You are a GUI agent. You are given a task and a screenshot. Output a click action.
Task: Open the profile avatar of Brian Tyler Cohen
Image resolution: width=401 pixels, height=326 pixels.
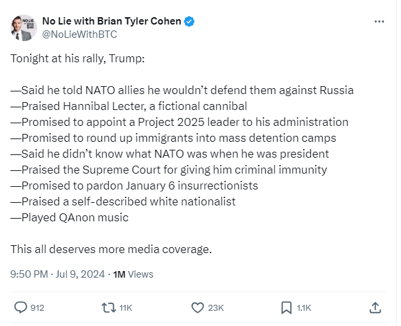[x=23, y=27]
